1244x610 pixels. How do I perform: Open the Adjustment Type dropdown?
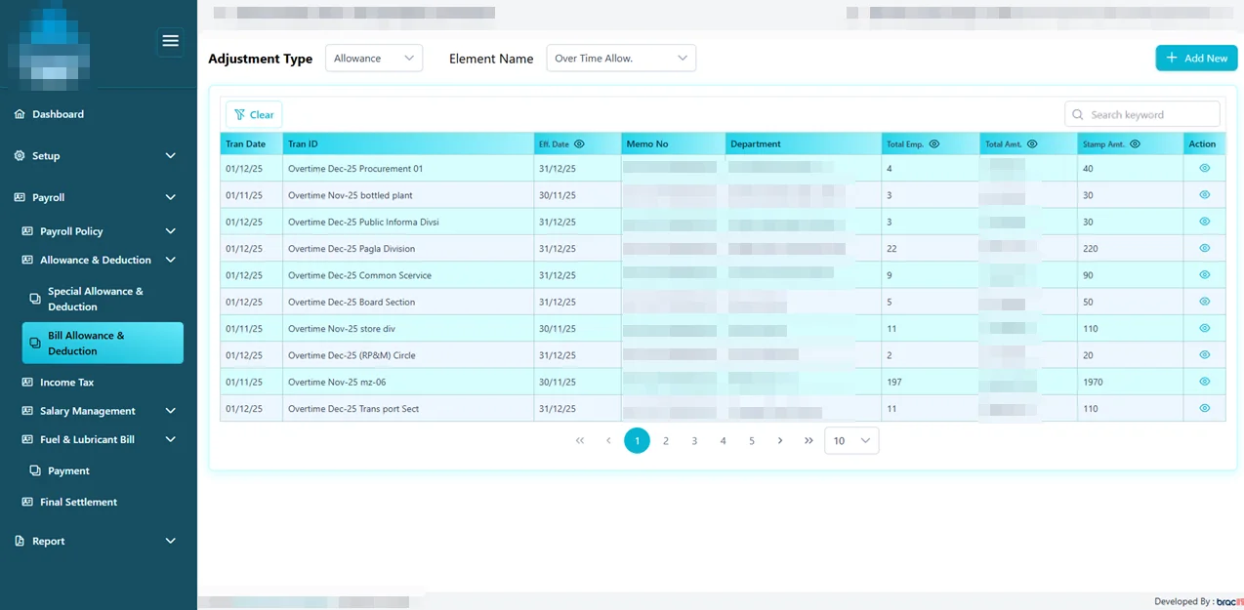click(x=374, y=59)
